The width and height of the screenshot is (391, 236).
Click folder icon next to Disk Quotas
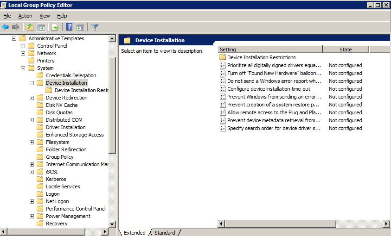coord(40,112)
